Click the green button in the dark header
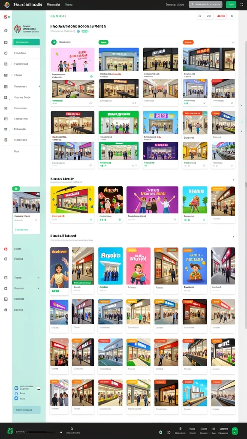 coord(231,4)
